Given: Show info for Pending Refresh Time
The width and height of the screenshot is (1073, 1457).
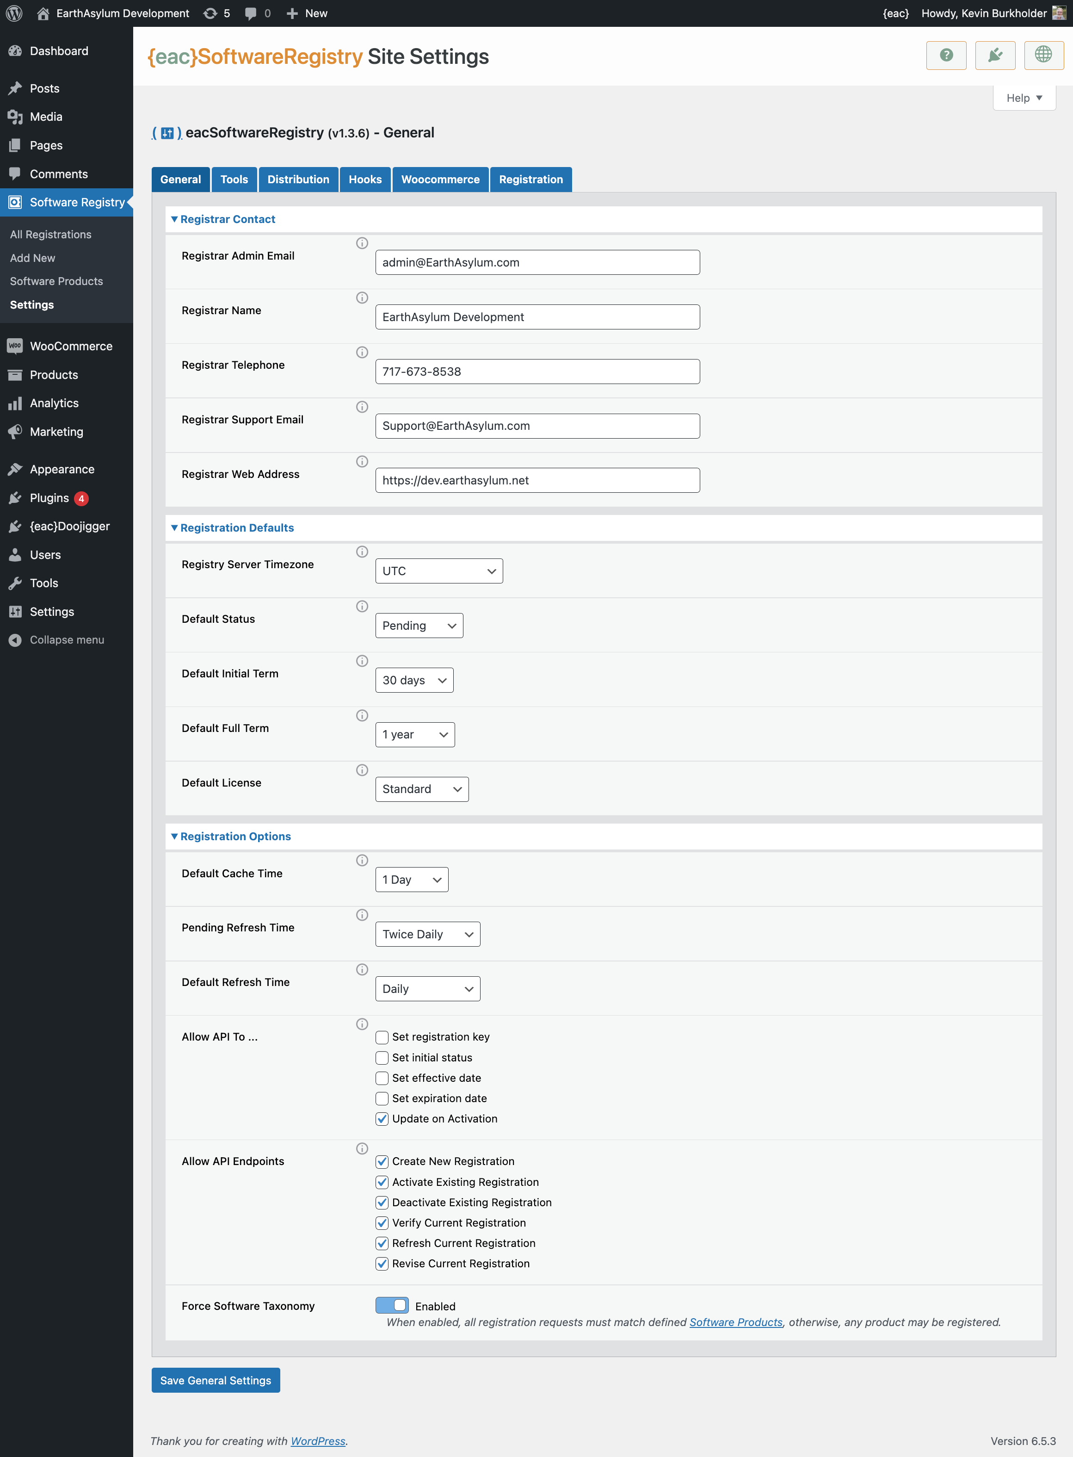Looking at the screenshot, I should click(x=362, y=915).
